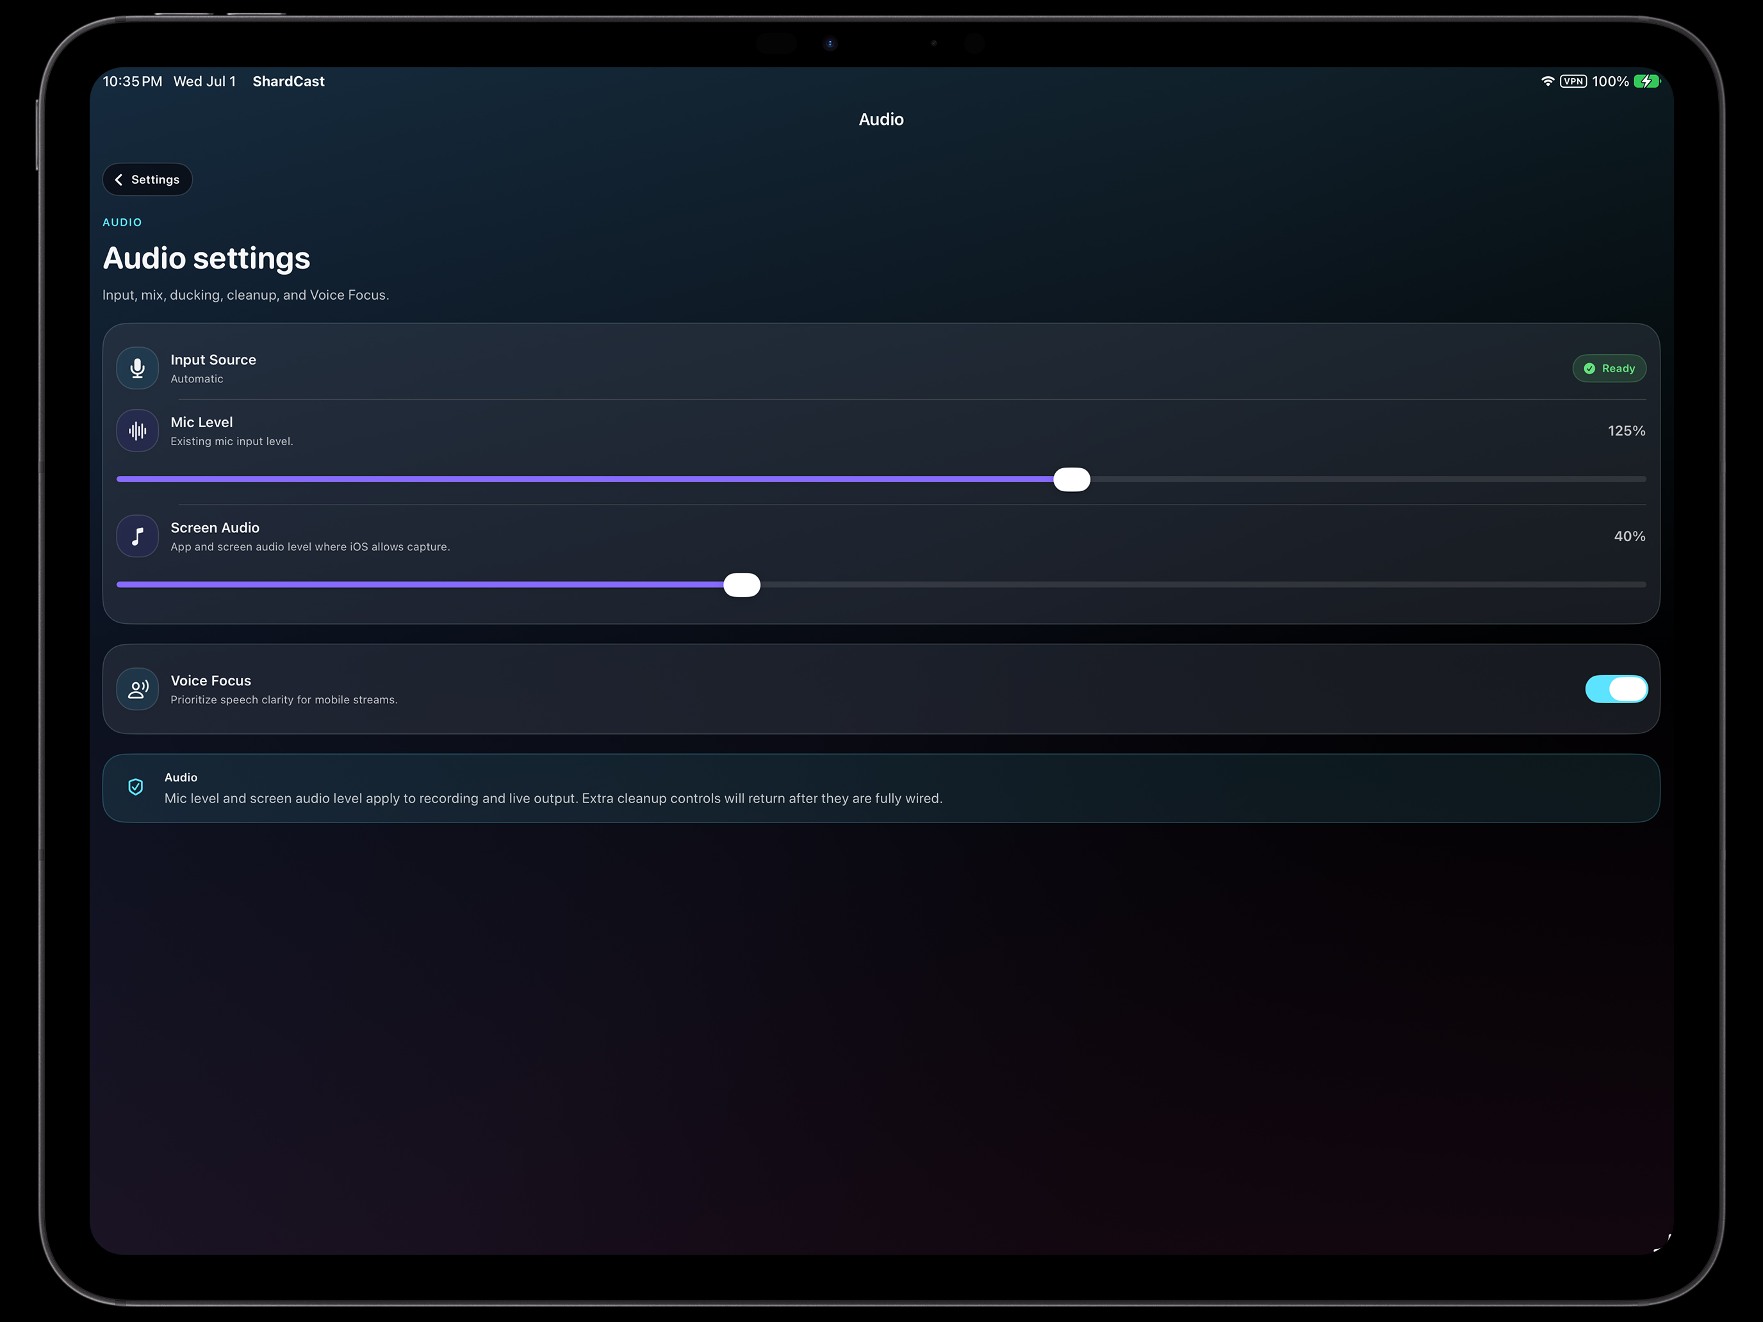
Task: Tap the Screen Audio music note icon
Action: coord(137,536)
